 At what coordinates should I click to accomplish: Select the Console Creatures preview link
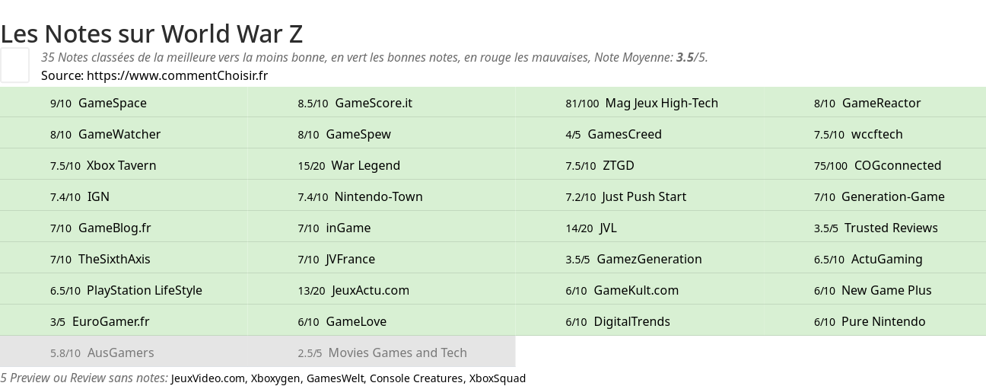[416, 378]
